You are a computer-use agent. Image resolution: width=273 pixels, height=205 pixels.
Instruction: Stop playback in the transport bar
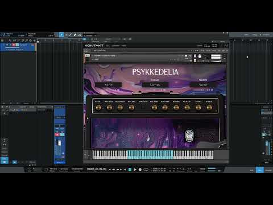[130, 170]
